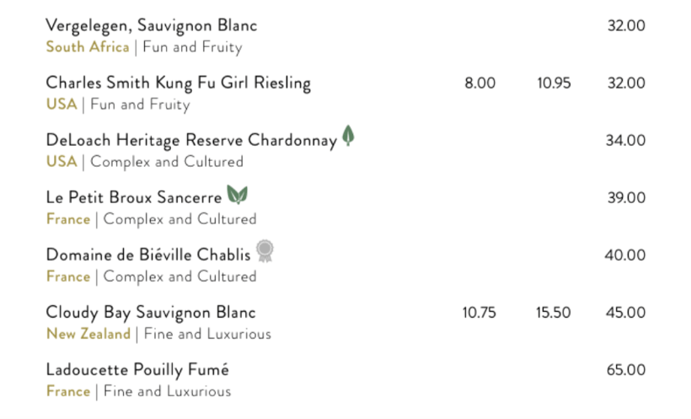The height and width of the screenshot is (419, 691).
Task: Click the double leaf icon beside Le Petit Broux Sancerre
Action: click(x=237, y=195)
